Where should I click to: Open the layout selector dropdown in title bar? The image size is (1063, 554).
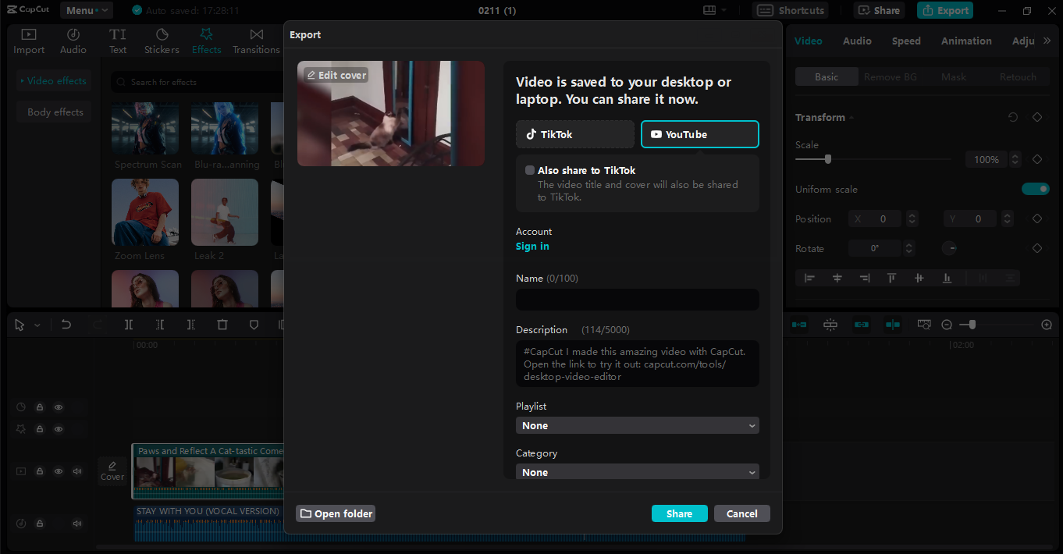coord(715,10)
